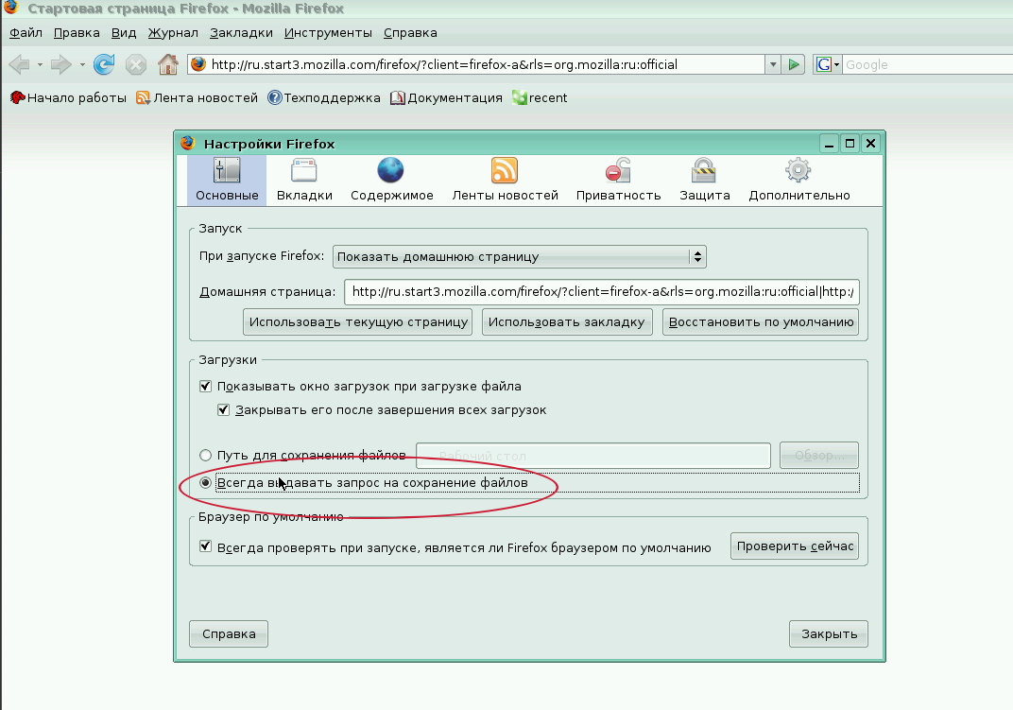Screen dimensions: 1013x710
Task: Open the Forward button history dropdown arrow
Action: tap(82, 64)
